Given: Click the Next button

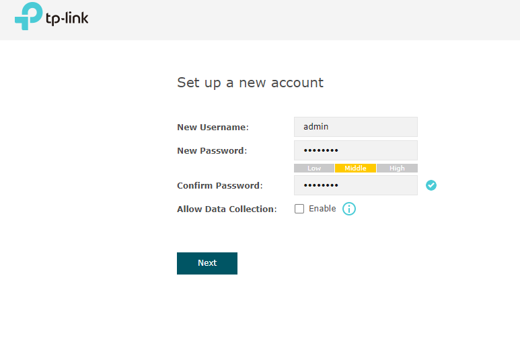Looking at the screenshot, I should pos(207,263).
